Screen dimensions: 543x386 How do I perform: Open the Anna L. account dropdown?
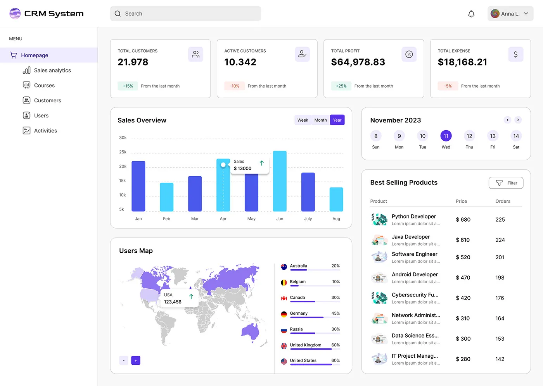(510, 13)
